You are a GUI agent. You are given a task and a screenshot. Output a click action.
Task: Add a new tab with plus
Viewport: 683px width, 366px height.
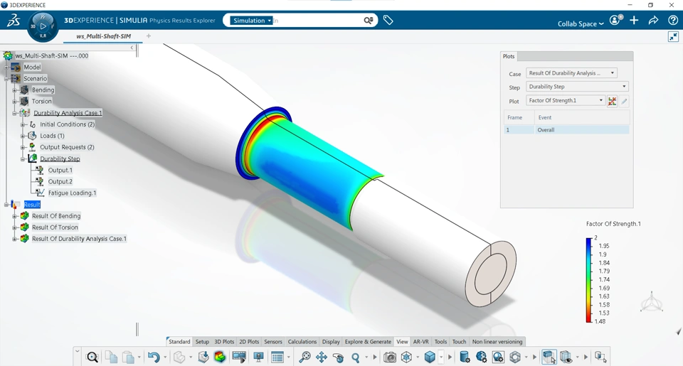coord(149,36)
